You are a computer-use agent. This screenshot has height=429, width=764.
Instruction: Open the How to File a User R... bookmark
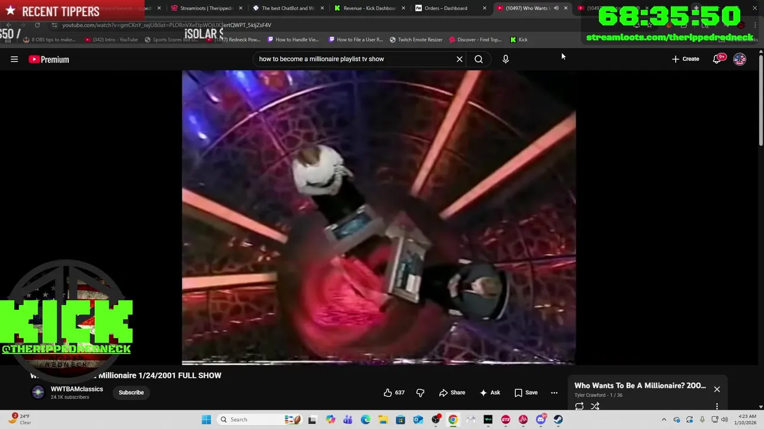(x=356, y=39)
